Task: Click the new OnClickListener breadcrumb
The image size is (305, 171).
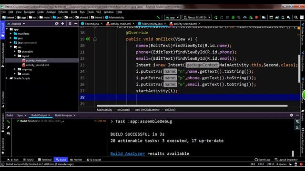Action: click(147, 110)
